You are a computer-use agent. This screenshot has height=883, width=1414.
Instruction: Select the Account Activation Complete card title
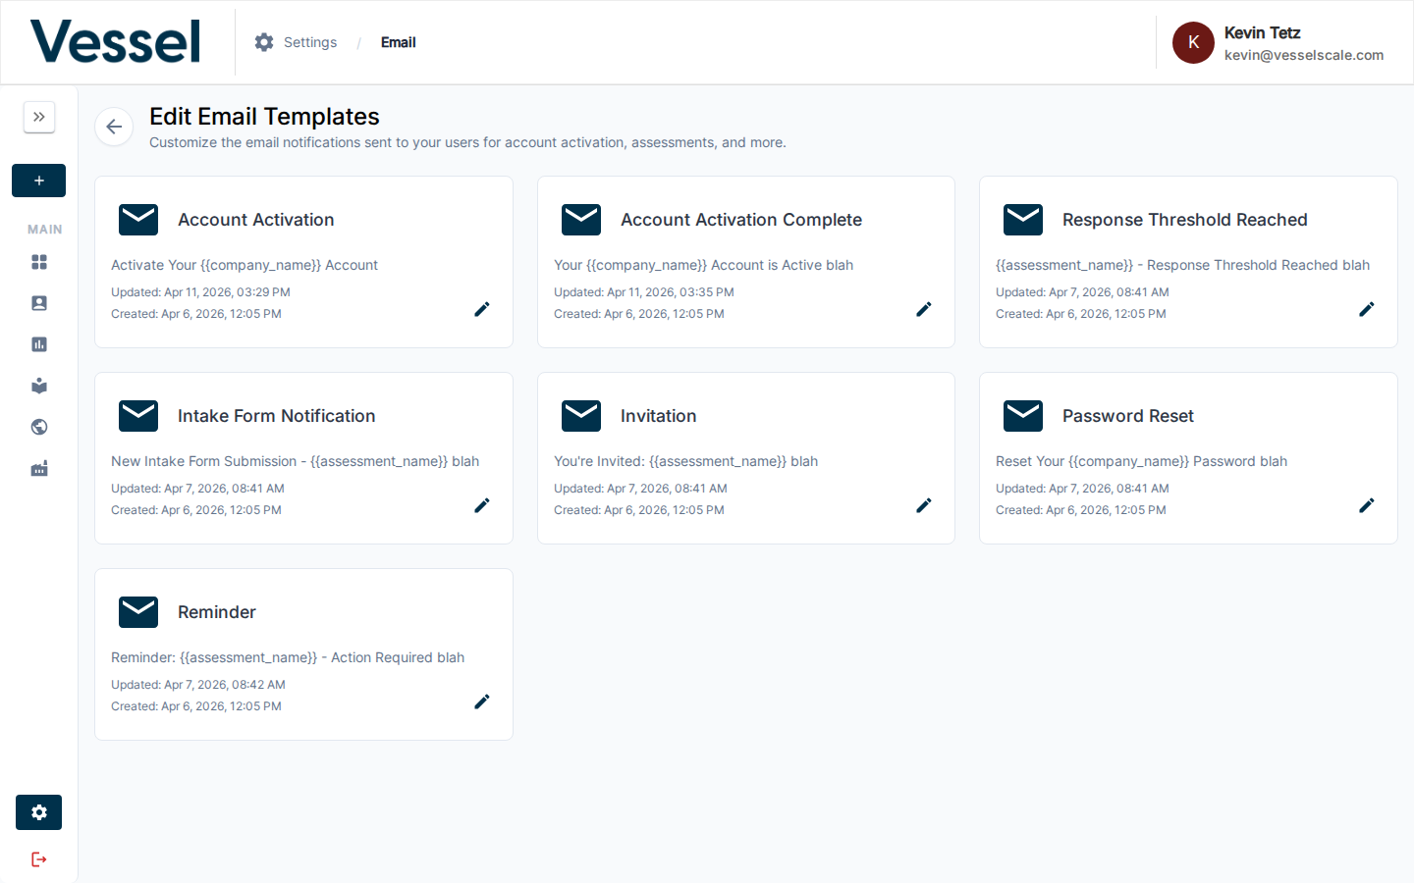click(x=741, y=220)
